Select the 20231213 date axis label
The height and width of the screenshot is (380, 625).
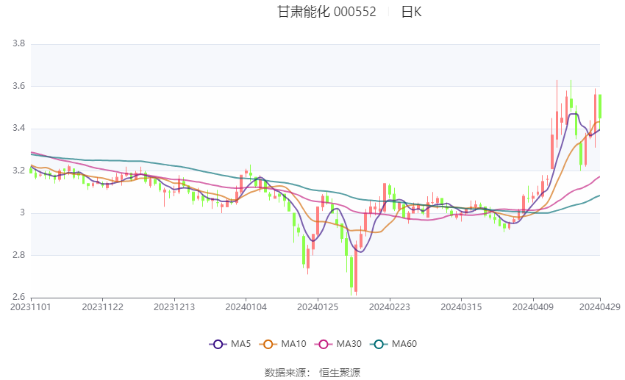(174, 307)
